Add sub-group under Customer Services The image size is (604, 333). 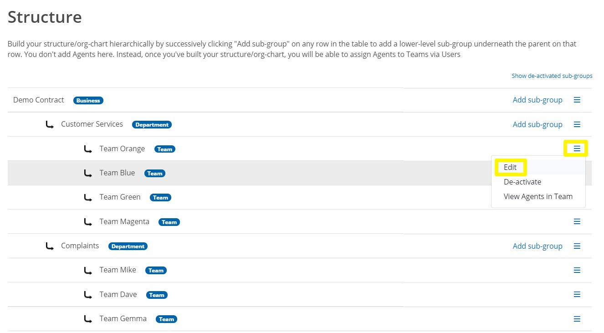tap(537, 124)
